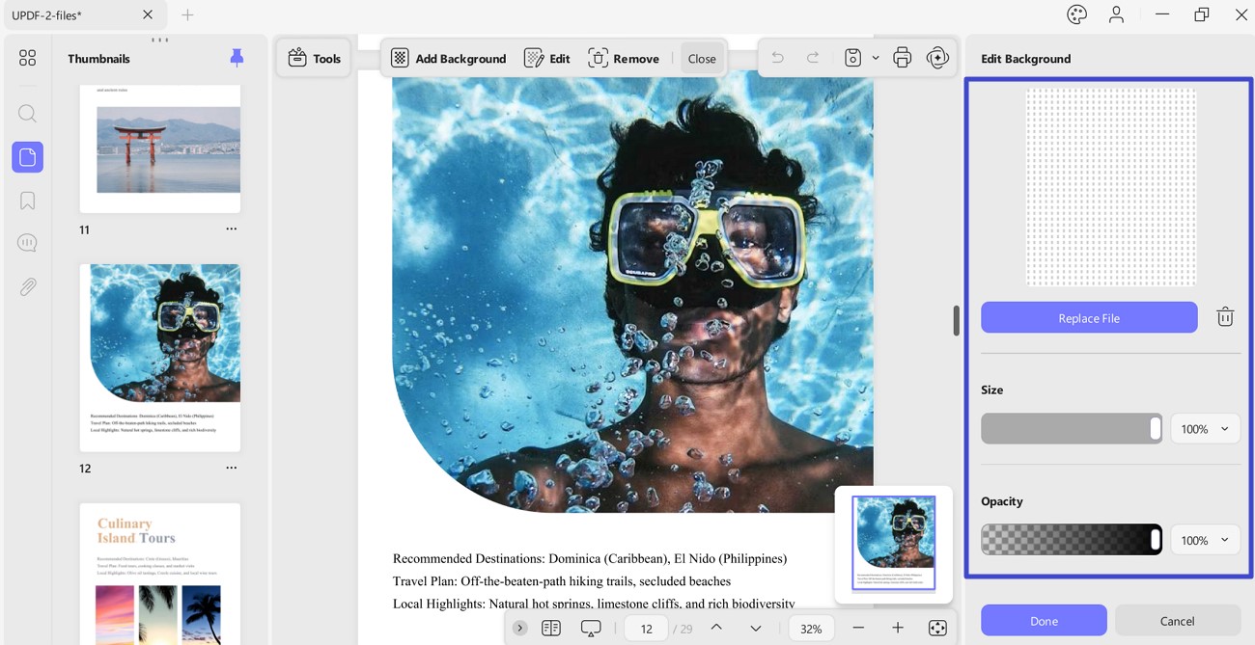Open the Tools menu
Viewport: 1255px width, 645px height.
[315, 59]
